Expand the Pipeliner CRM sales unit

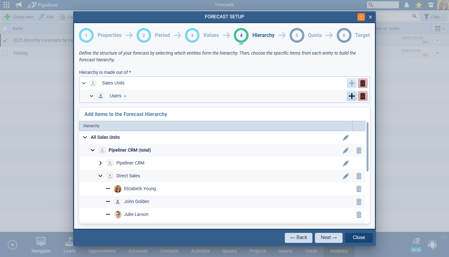100,163
